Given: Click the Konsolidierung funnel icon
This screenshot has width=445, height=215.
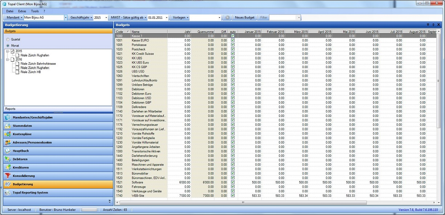Looking at the screenshot, I should pos(8,176).
